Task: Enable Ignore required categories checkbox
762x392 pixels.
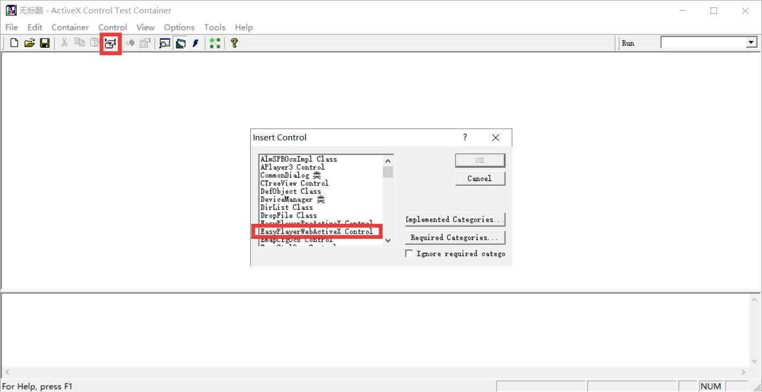Action: [x=409, y=254]
